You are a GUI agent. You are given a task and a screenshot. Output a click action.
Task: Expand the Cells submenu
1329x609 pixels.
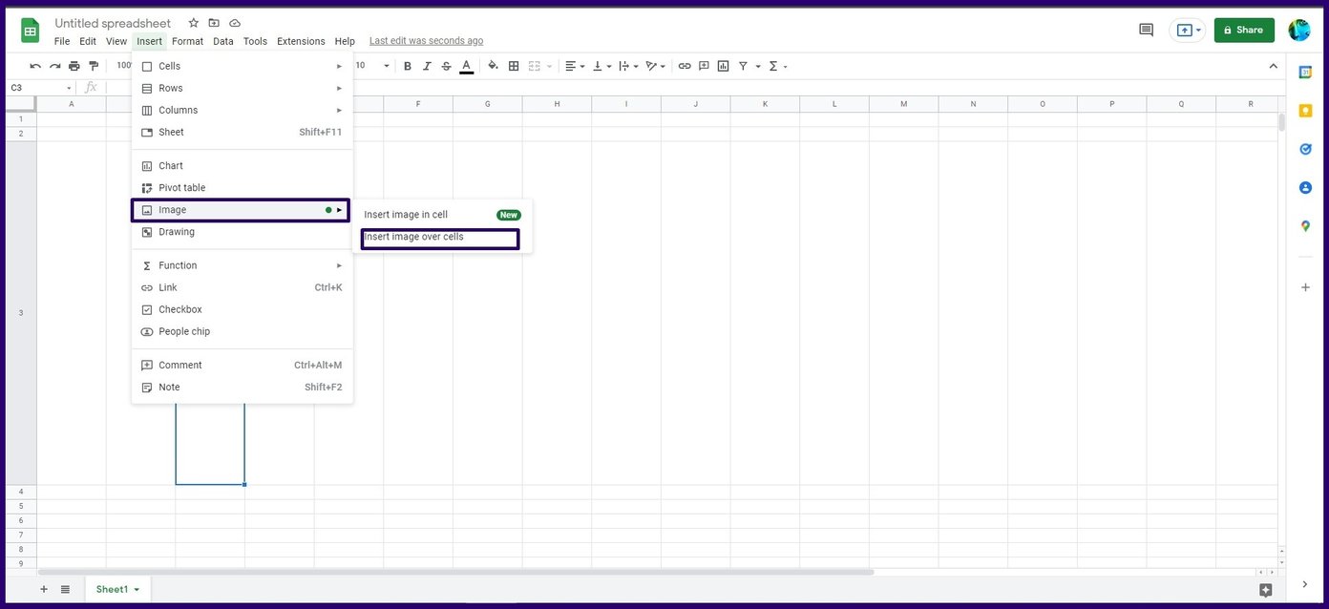pos(243,66)
